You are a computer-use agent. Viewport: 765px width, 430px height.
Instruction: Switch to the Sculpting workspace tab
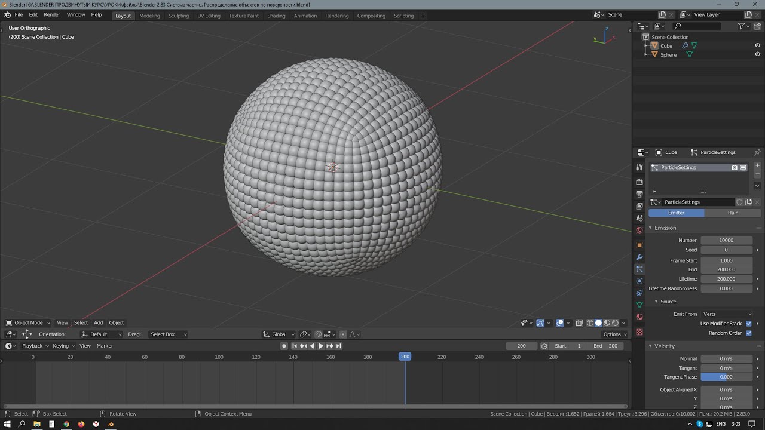tap(179, 16)
